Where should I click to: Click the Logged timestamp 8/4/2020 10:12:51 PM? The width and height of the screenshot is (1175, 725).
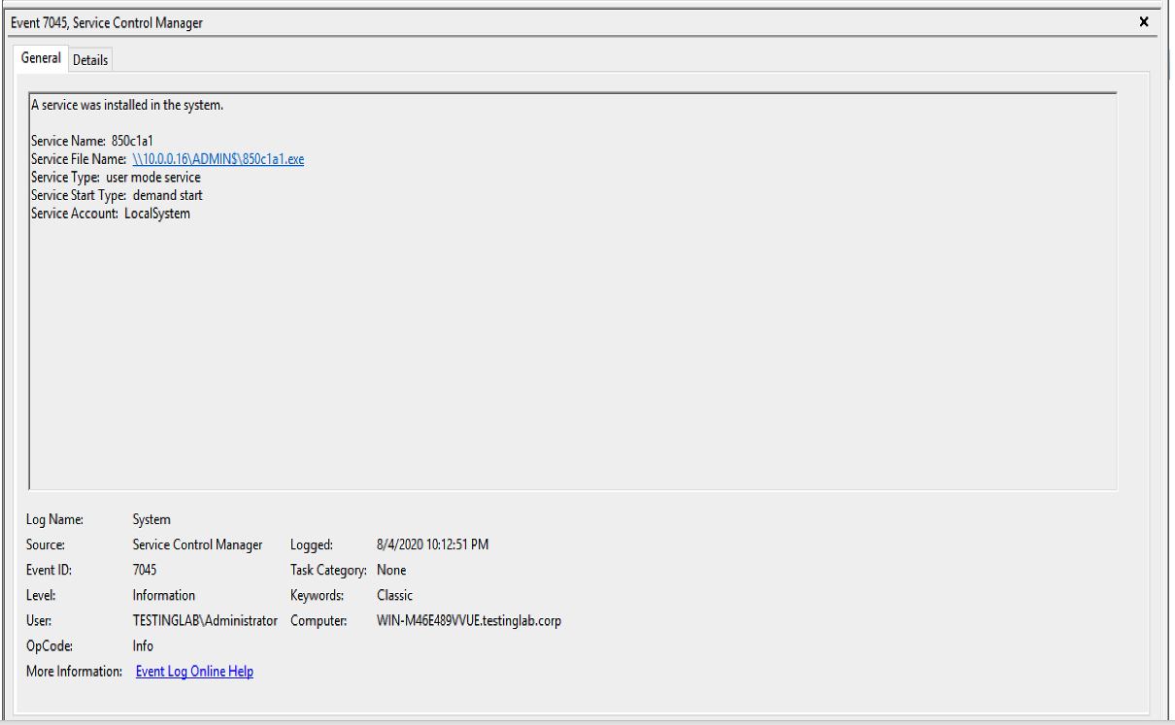[432, 545]
